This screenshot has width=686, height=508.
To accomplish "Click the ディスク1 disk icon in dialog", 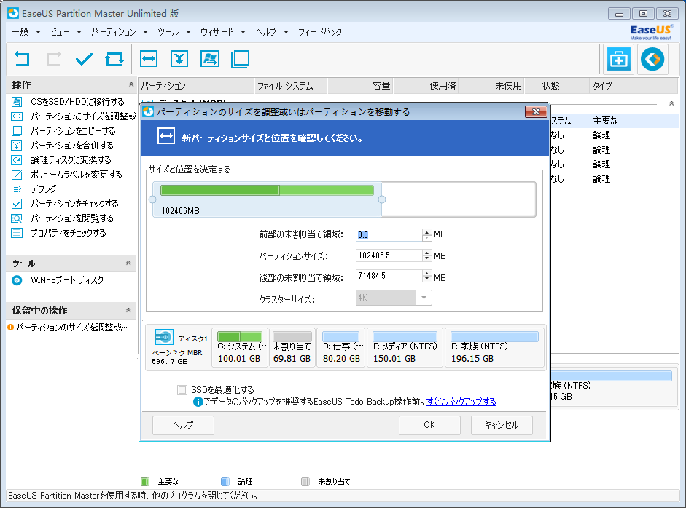I will [164, 337].
